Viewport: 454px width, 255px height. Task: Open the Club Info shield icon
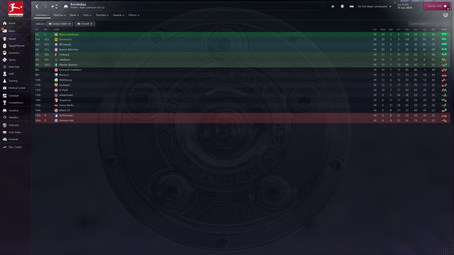[5, 125]
